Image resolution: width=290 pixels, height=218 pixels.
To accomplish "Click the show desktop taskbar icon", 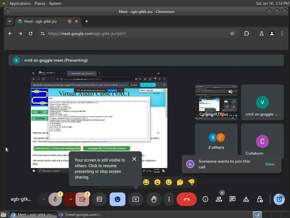I will (x=3, y=215).
